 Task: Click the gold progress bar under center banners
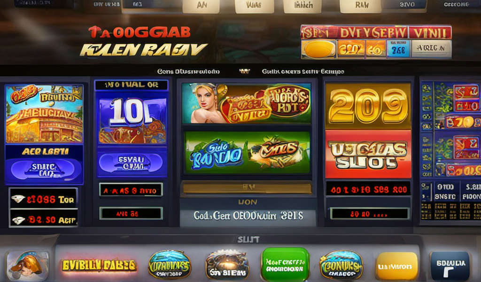tap(247, 188)
